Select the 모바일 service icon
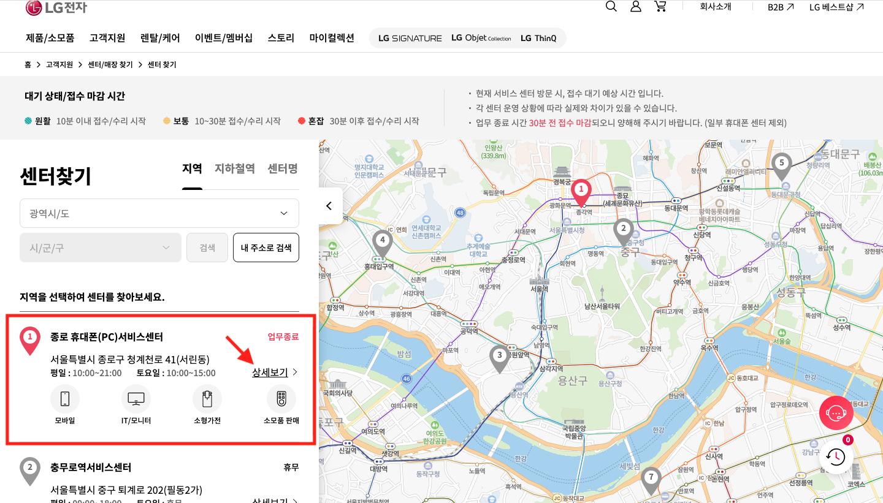The image size is (883, 503). click(64, 399)
